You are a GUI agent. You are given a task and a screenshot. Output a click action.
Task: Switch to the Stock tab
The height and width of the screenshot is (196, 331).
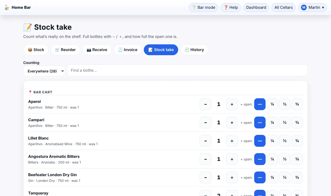click(x=36, y=50)
